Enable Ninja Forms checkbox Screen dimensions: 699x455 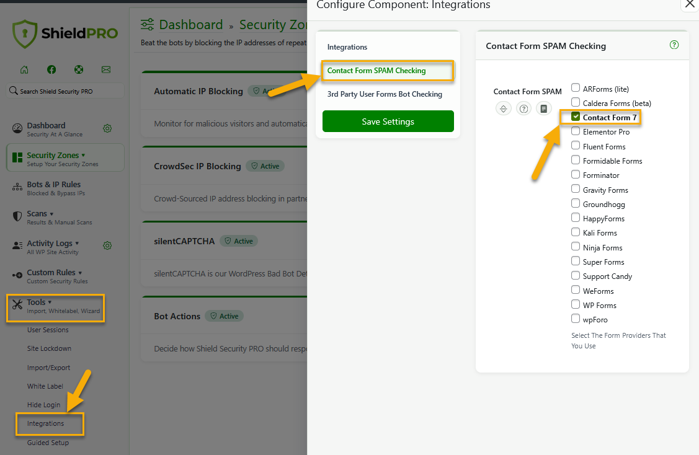[576, 247]
